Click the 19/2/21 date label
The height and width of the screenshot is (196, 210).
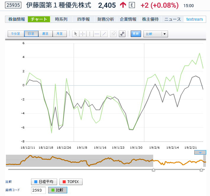[x=190, y=148]
